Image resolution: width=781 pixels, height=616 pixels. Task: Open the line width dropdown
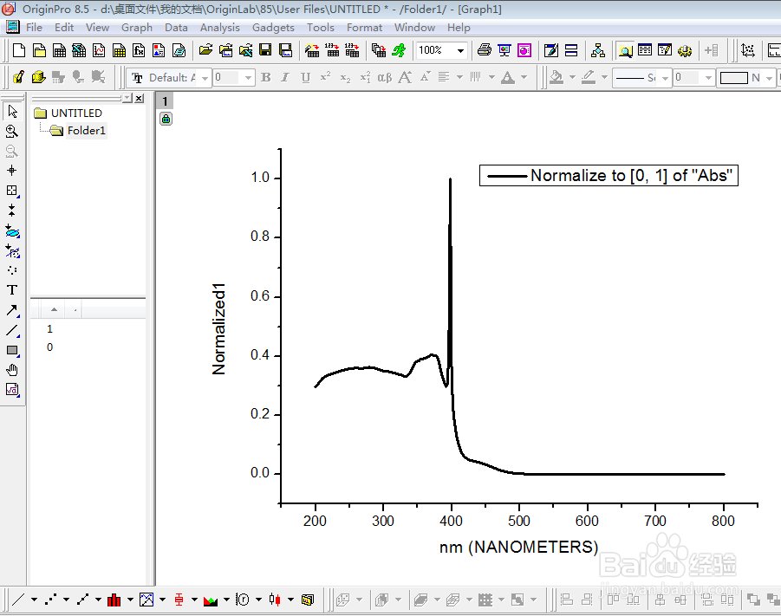(708, 78)
